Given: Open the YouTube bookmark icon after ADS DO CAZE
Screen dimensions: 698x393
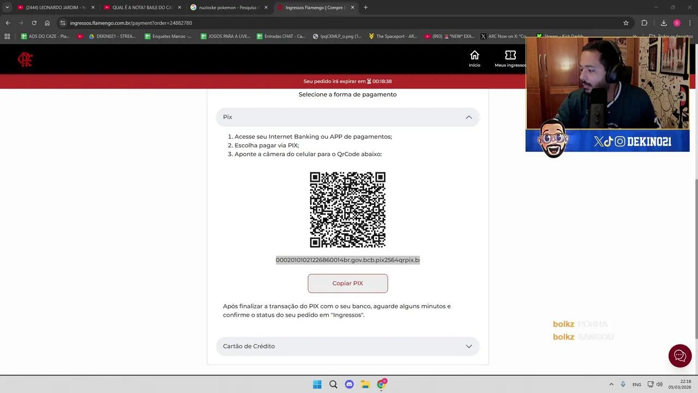Looking at the screenshot, I should tap(80, 37).
